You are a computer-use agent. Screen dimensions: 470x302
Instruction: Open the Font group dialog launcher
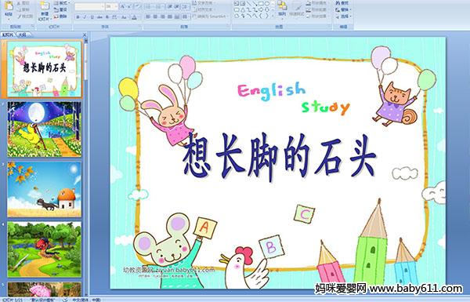click(x=139, y=27)
